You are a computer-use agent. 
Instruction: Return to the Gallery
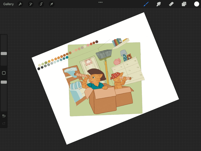(9, 4)
